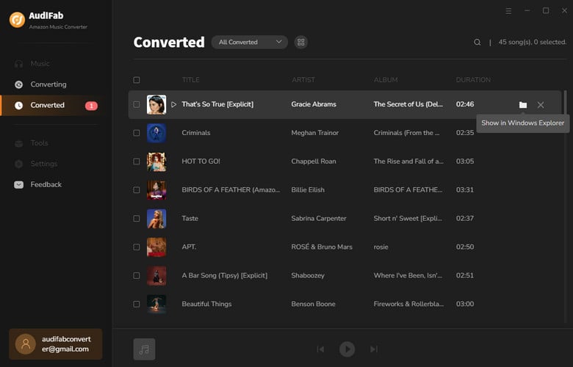Check the Taste song checkbox

(x=137, y=219)
